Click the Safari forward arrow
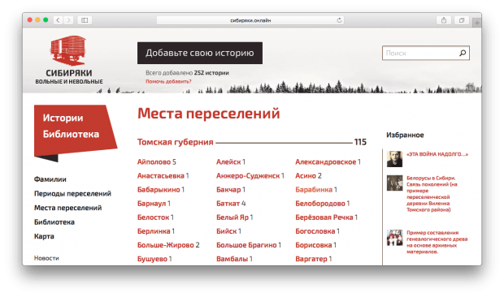Viewport: 504px width, 297px height. [68, 20]
